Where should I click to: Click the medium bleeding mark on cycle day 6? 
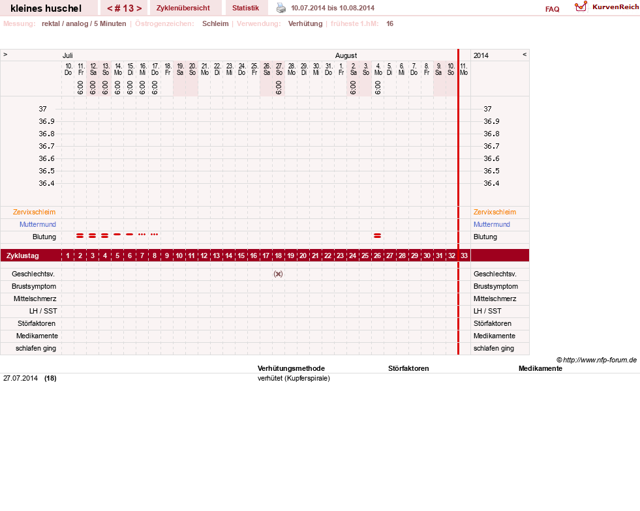[129, 235]
